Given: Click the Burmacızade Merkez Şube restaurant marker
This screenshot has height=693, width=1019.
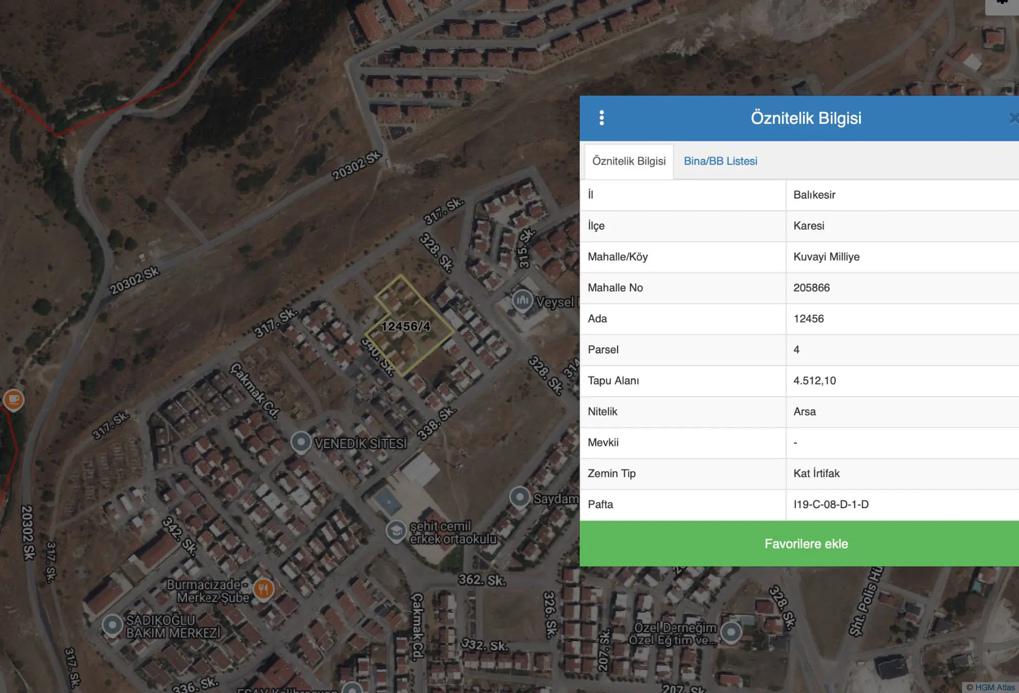Looking at the screenshot, I should pos(263,590).
